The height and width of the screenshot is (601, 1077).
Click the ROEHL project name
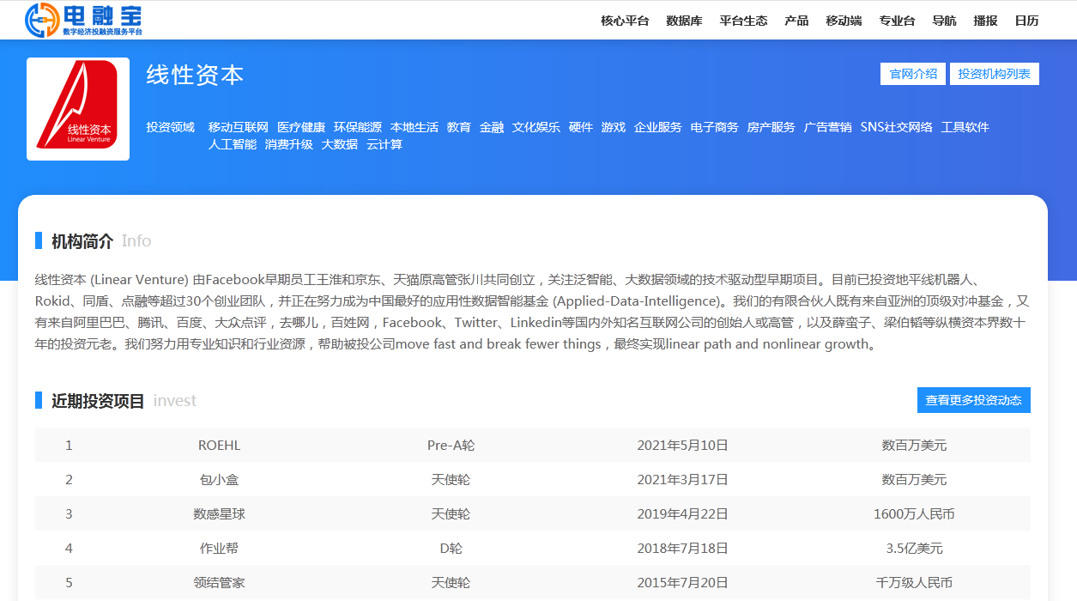click(220, 446)
